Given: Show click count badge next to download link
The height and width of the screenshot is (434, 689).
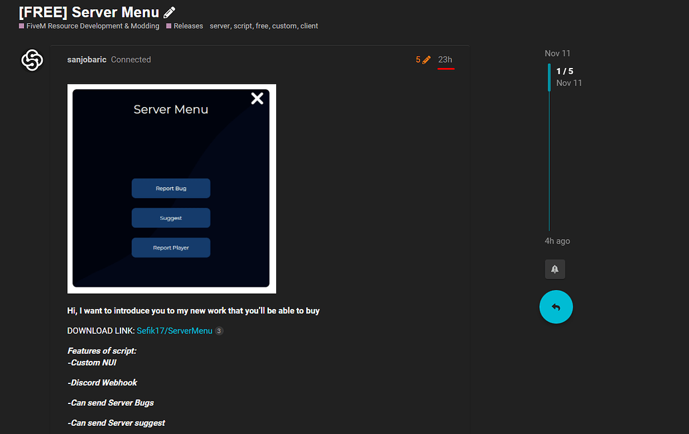Looking at the screenshot, I should point(219,331).
